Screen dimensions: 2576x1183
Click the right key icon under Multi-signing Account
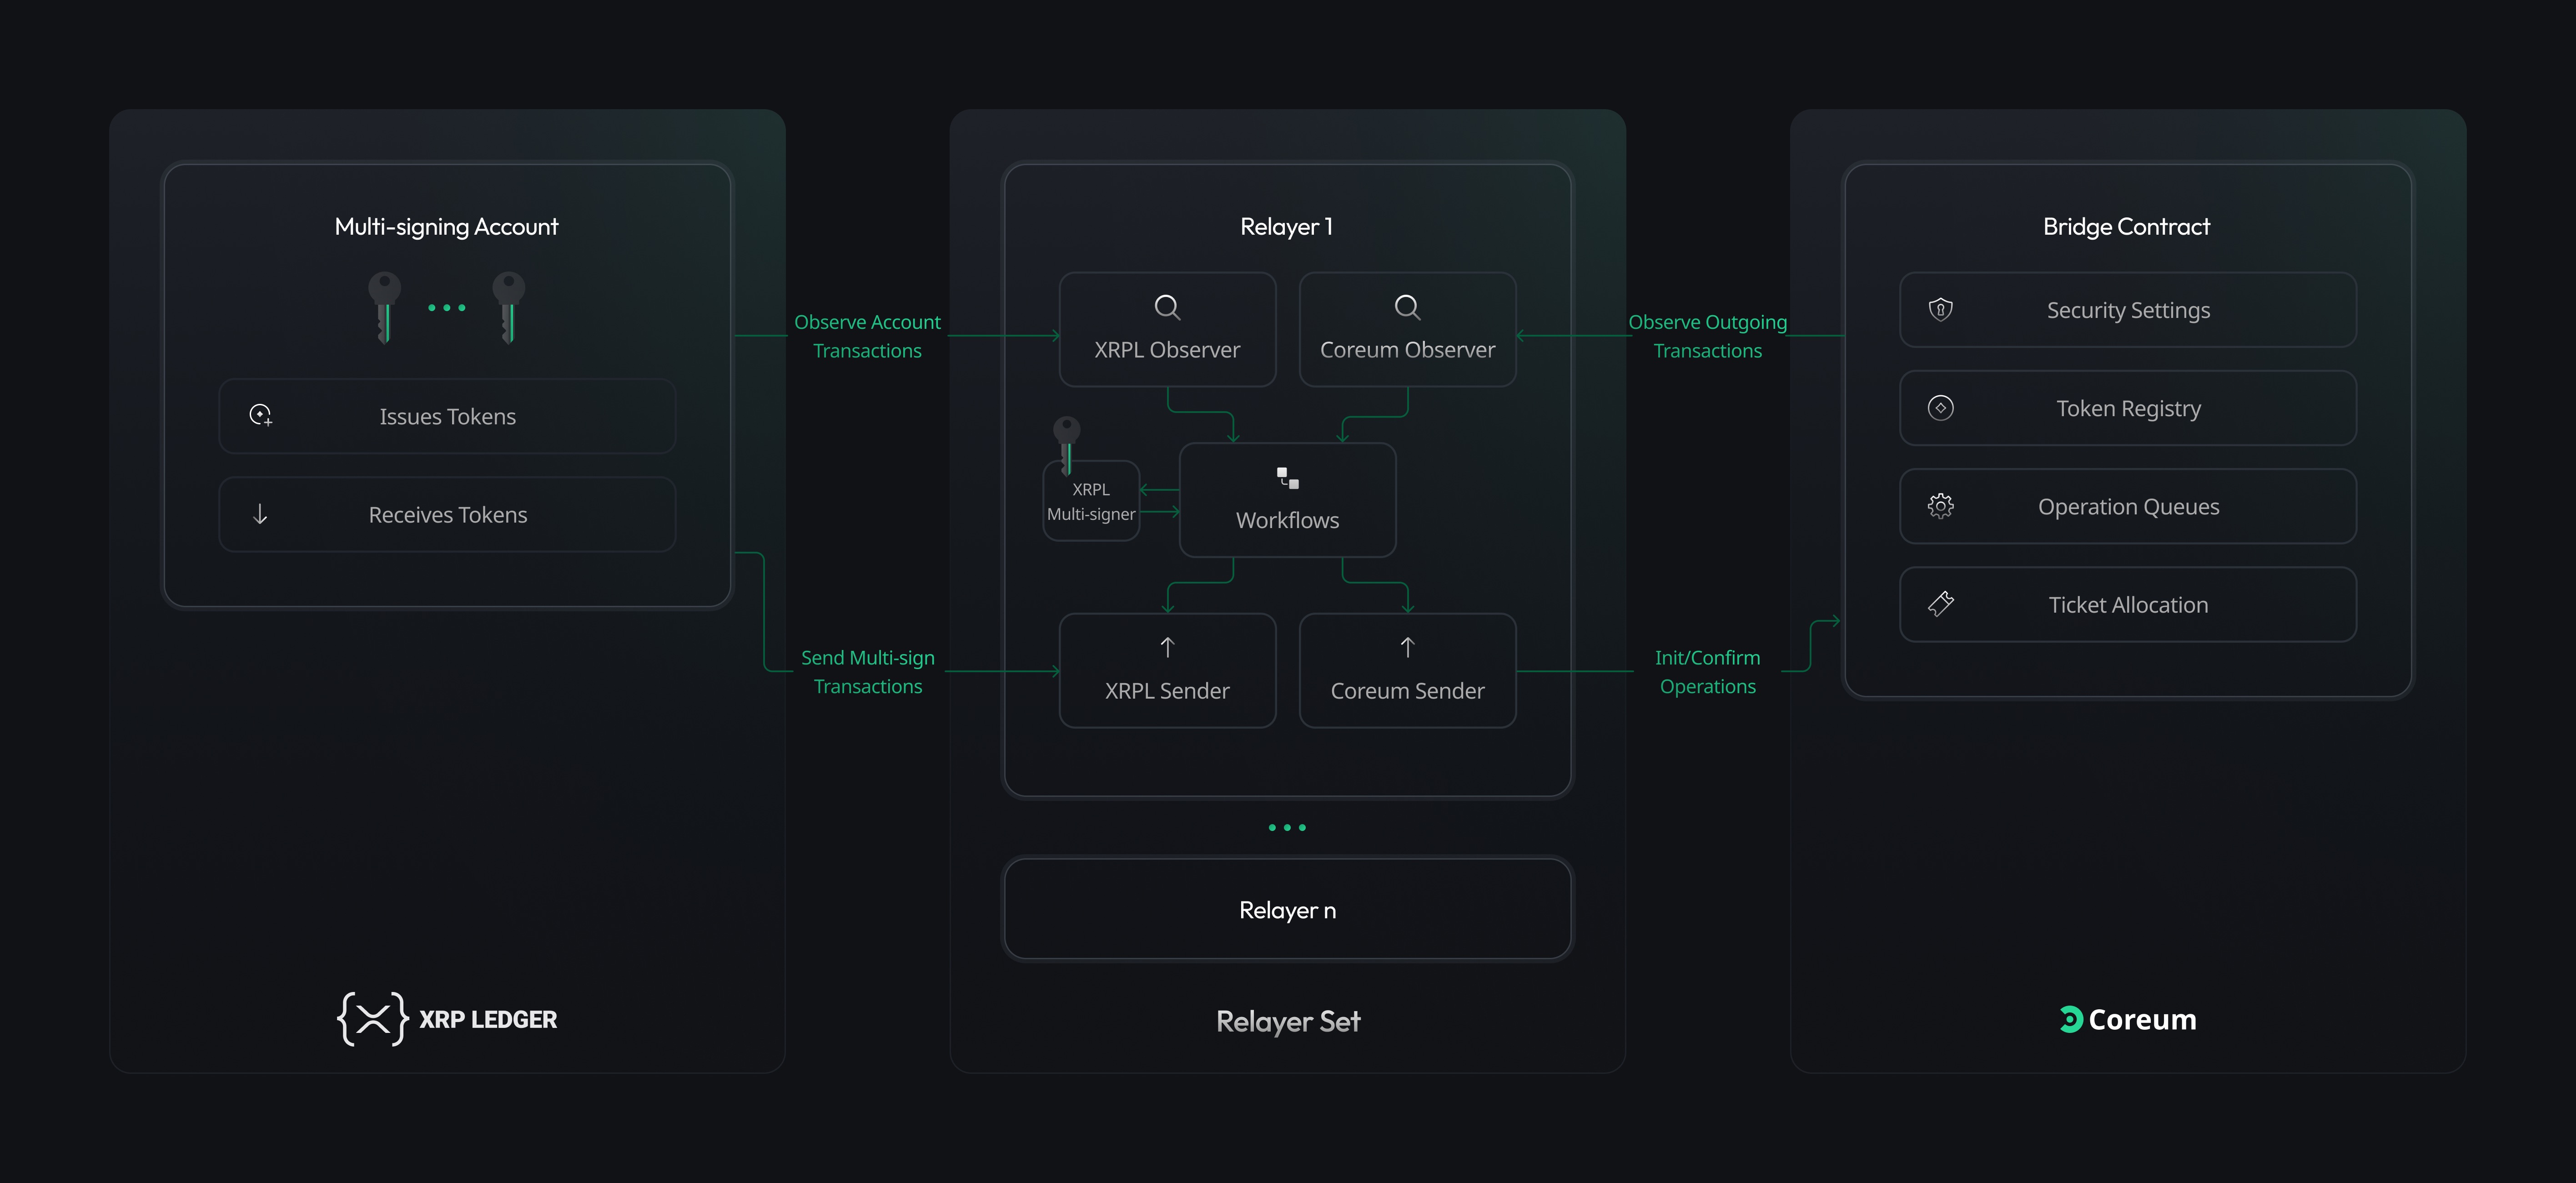[x=508, y=307]
